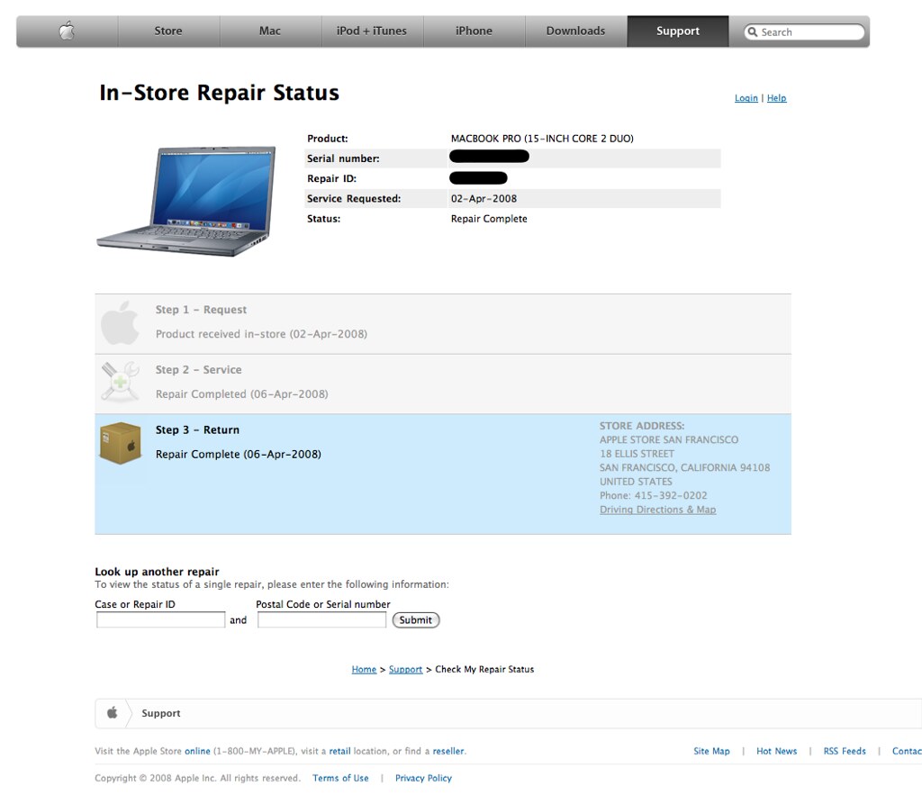Image resolution: width=922 pixels, height=795 pixels.
Task: Open the RSS Feeds link
Action: point(845,750)
